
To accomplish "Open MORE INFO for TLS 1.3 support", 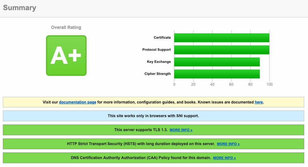I will coord(181,130).
